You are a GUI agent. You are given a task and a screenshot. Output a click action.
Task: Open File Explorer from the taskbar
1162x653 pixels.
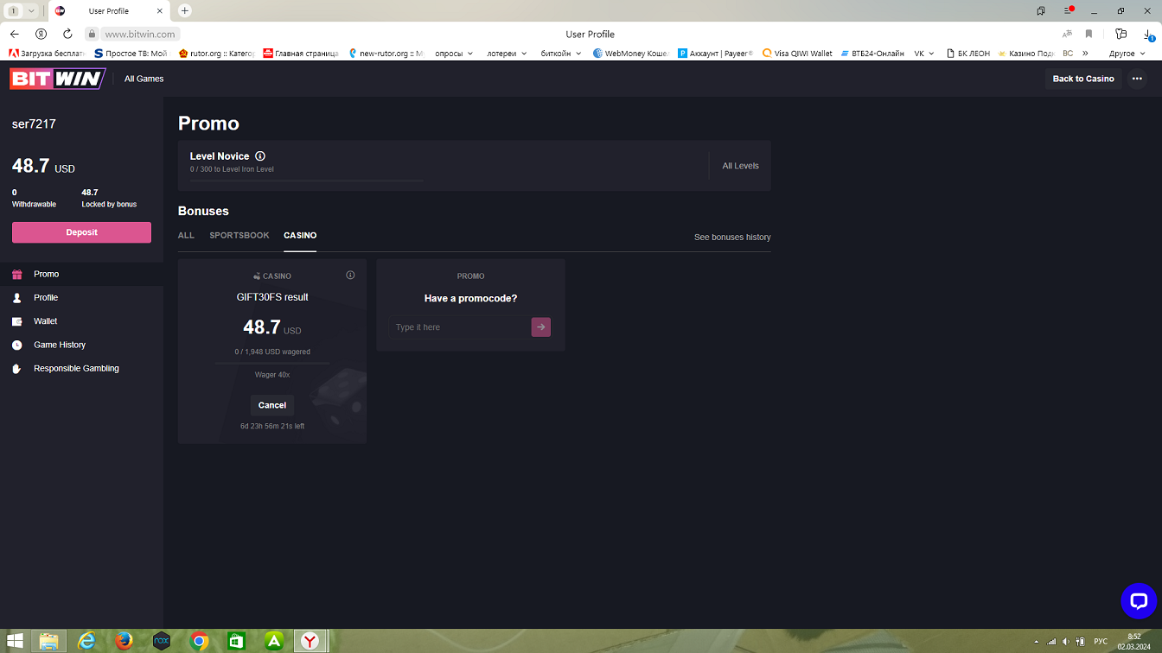[x=49, y=641]
